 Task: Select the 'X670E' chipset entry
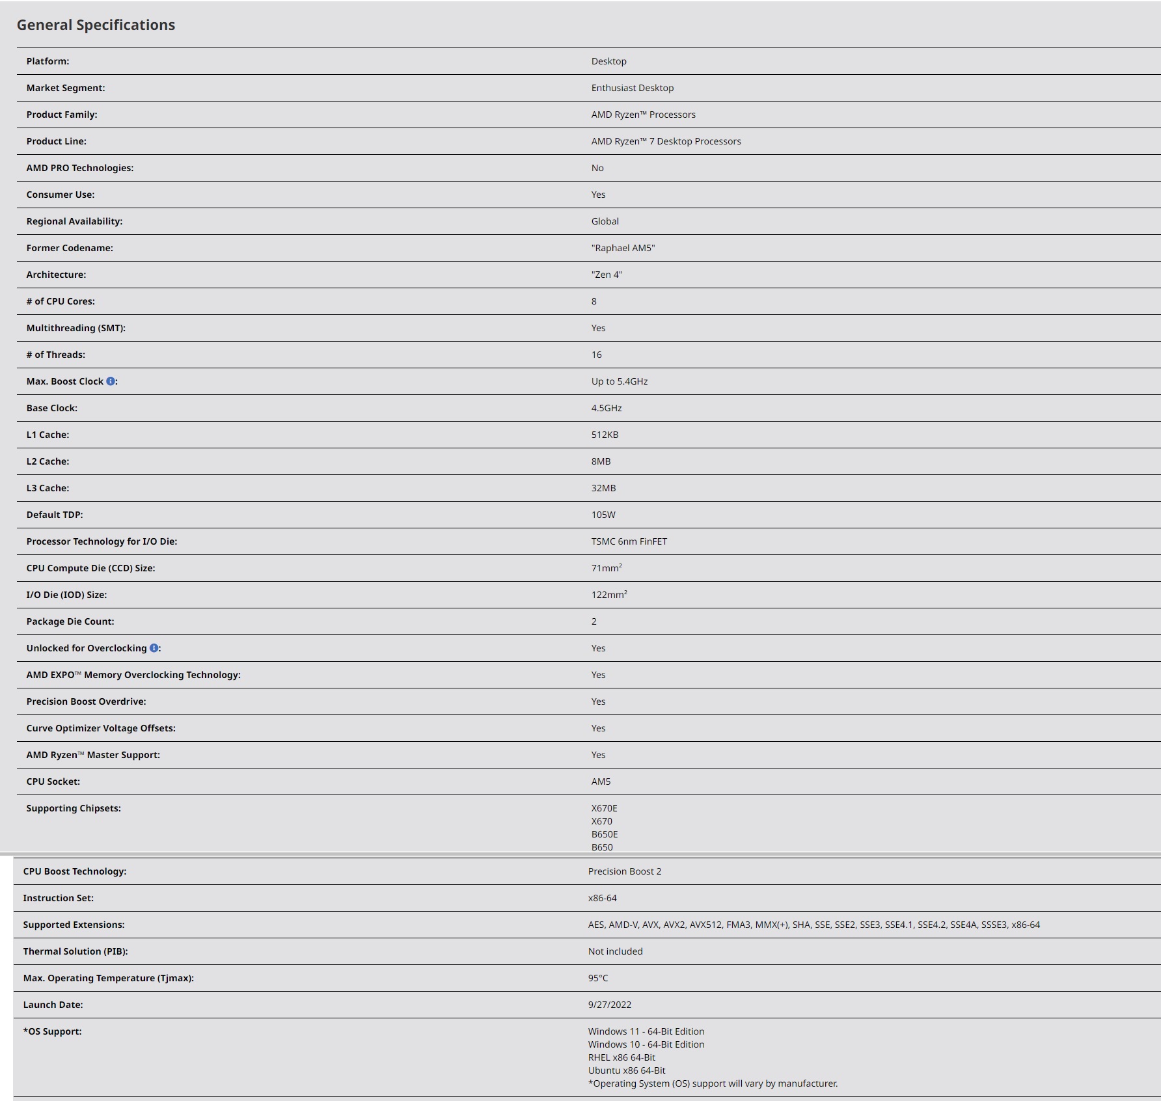(x=605, y=808)
